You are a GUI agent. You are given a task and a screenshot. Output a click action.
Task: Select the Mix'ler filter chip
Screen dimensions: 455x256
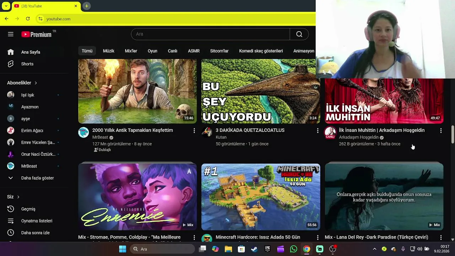131,51
